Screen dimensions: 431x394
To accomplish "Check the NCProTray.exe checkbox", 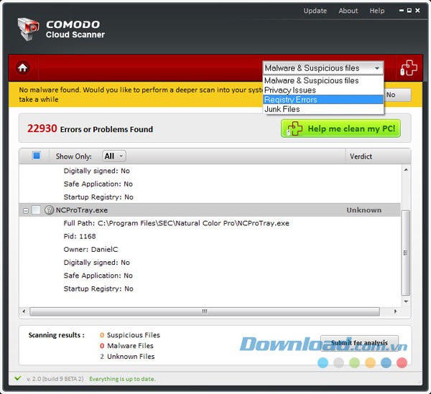I will coord(36,210).
